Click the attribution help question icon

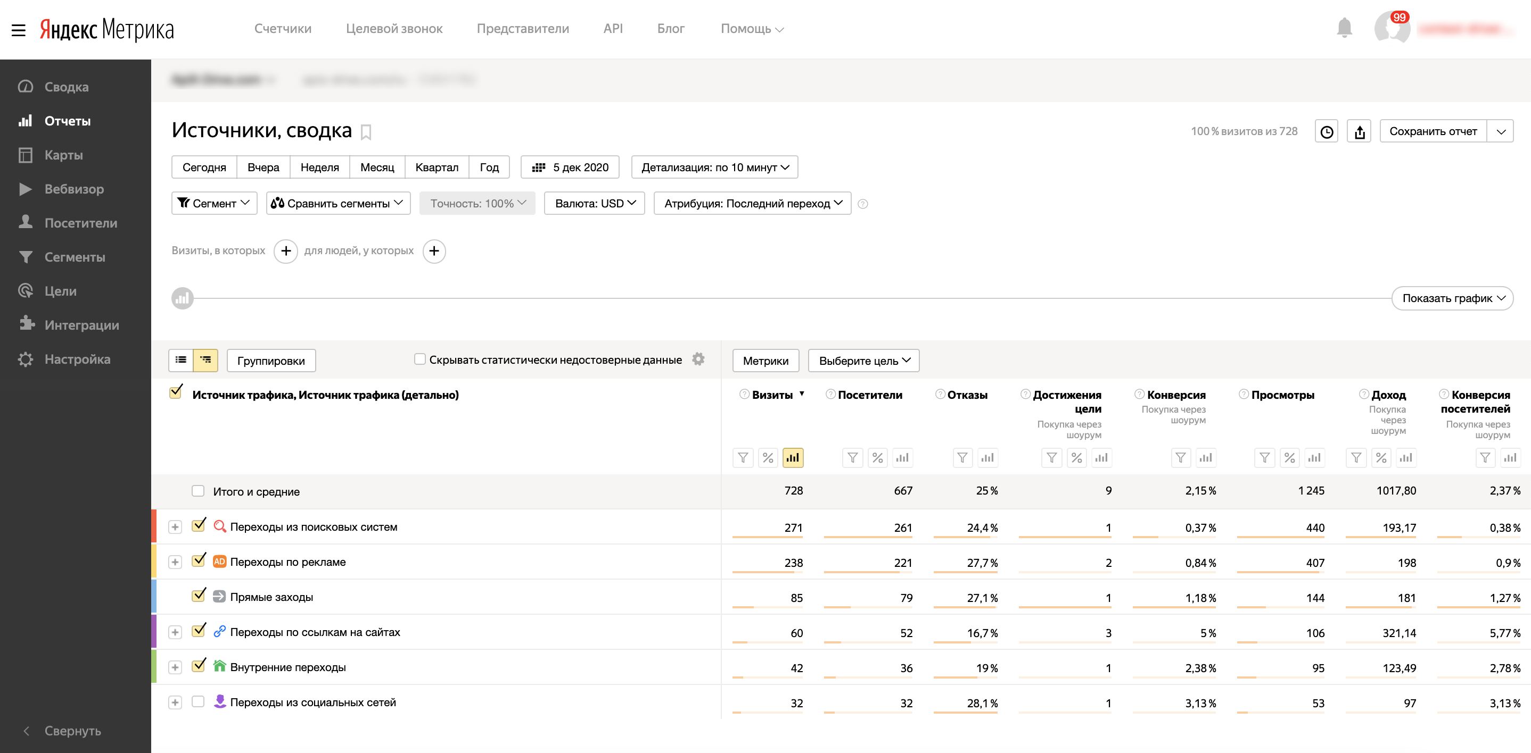pyautogui.click(x=863, y=204)
